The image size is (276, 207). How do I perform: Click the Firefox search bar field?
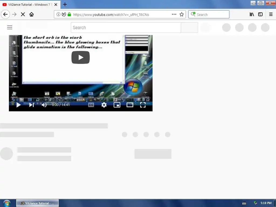pyautogui.click(x=209, y=15)
